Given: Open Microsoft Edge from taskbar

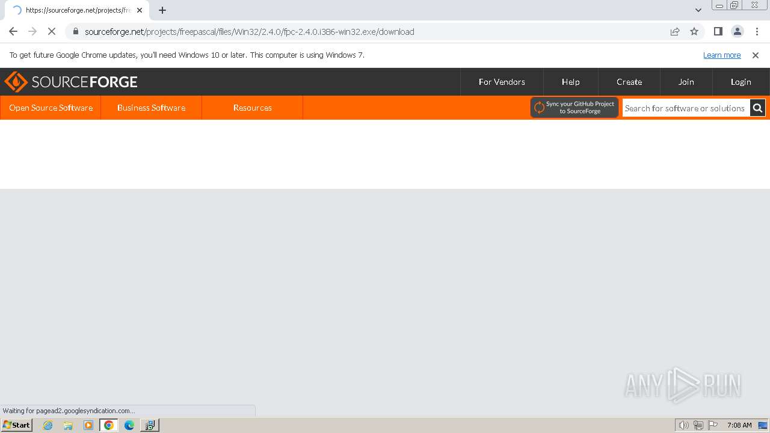Looking at the screenshot, I should [129, 425].
